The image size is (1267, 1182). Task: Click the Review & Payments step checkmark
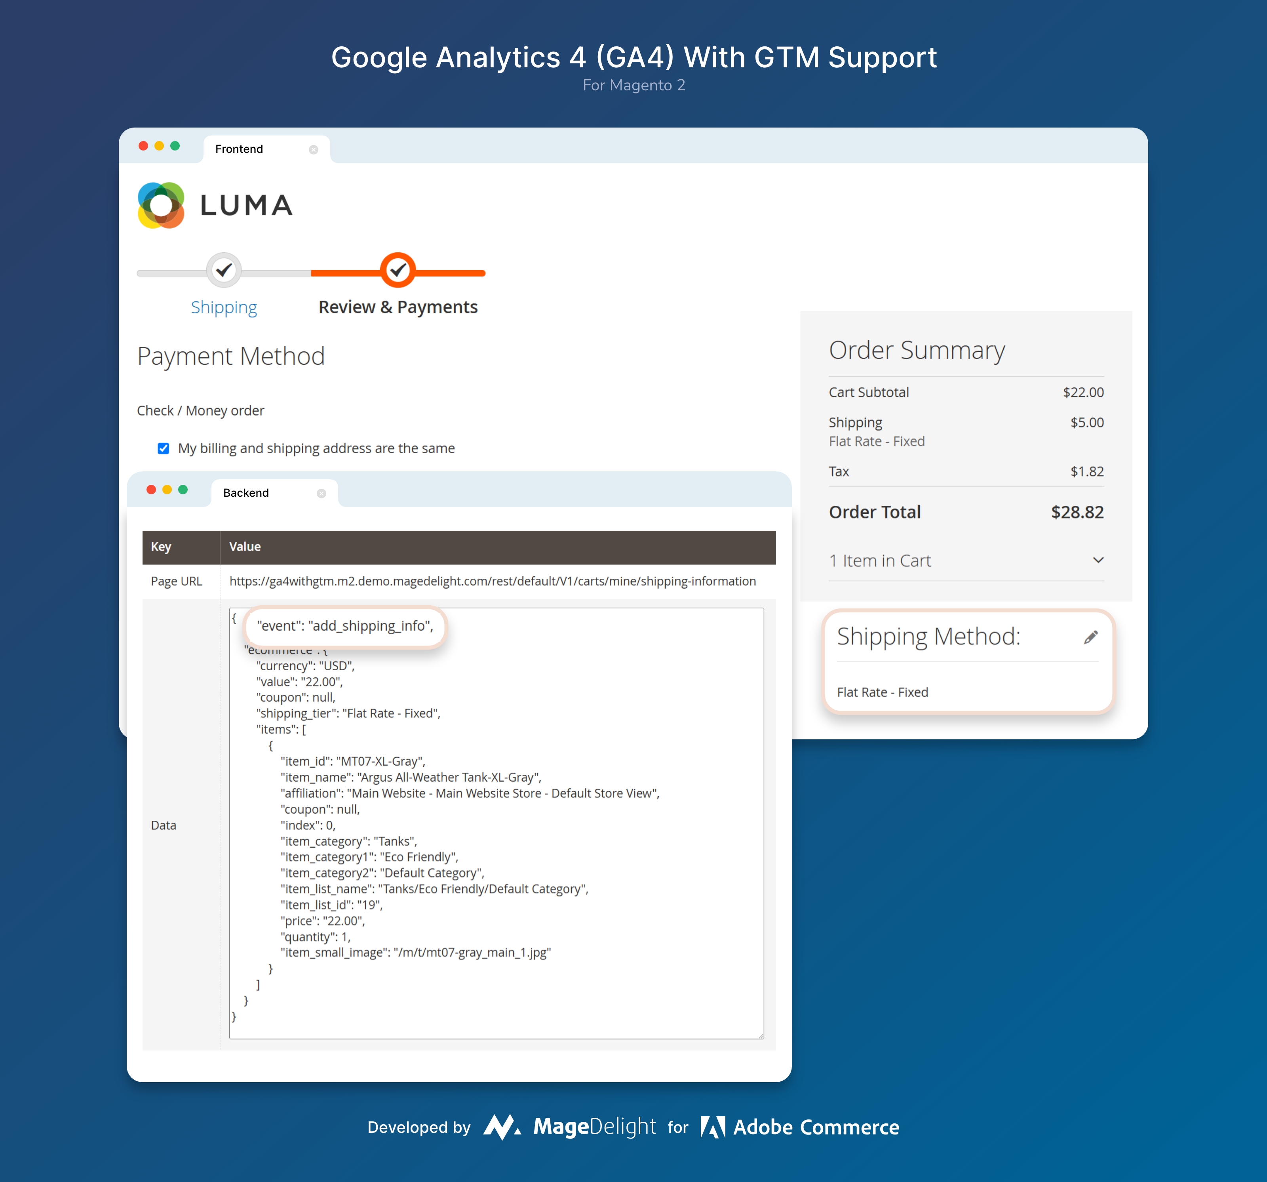(398, 270)
